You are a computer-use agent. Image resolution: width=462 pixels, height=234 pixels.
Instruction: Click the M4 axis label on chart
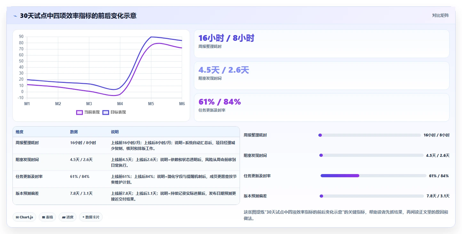[120, 104]
